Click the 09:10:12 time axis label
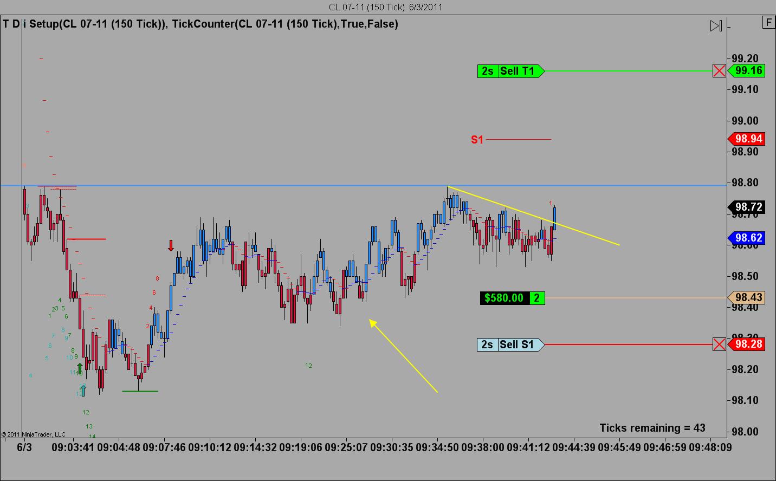This screenshot has width=776, height=481. coord(210,448)
